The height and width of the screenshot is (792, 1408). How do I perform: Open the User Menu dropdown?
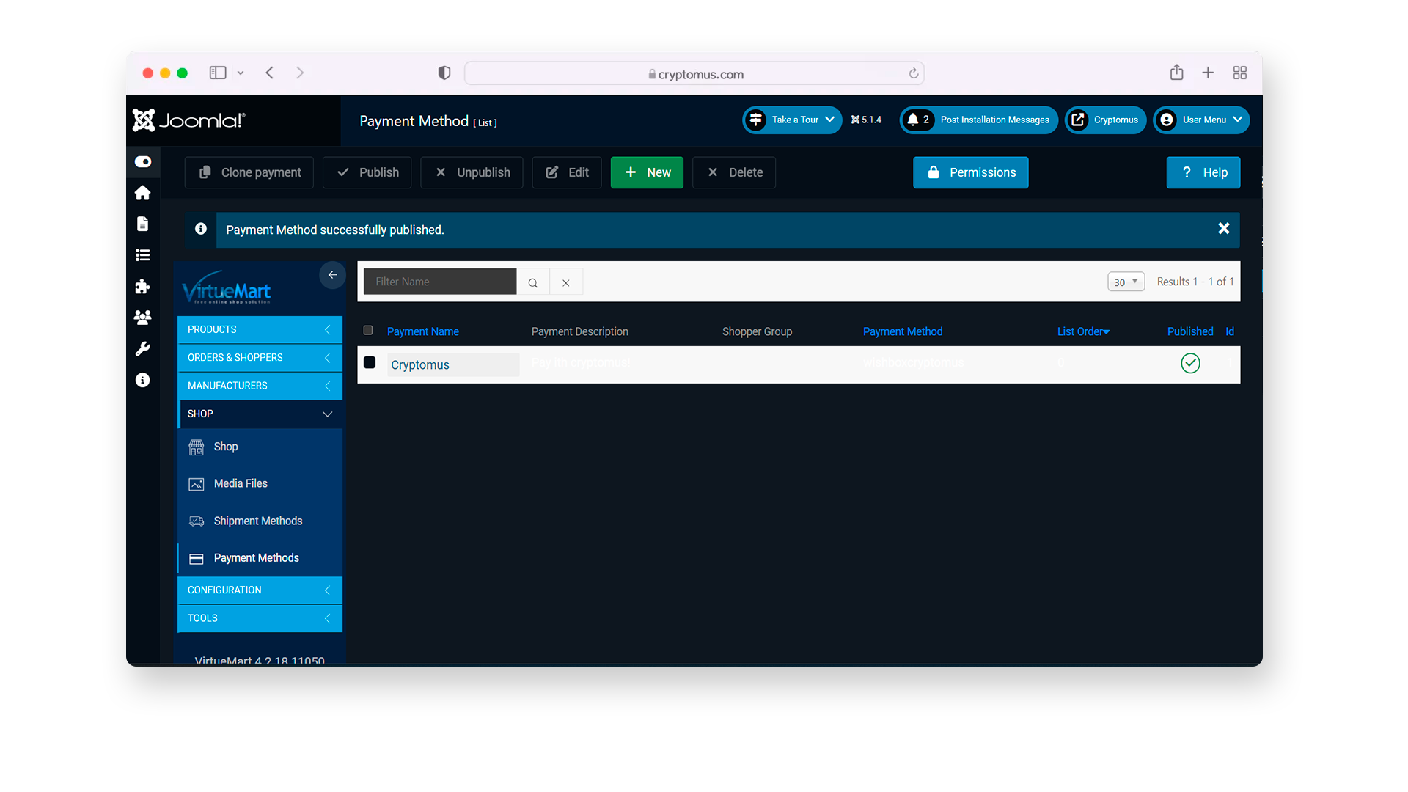(x=1203, y=120)
